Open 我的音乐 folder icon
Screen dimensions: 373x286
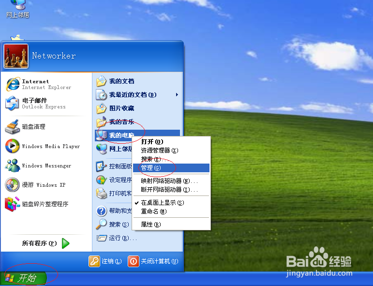coord(101,122)
